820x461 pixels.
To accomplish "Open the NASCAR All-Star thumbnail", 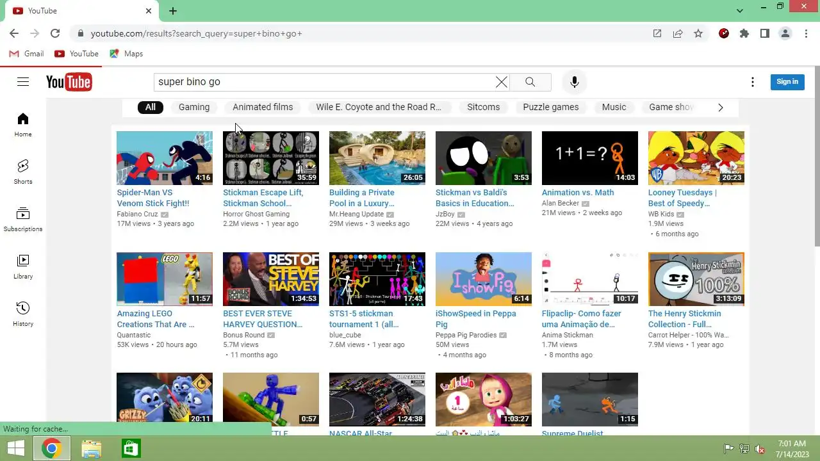I will [x=377, y=400].
